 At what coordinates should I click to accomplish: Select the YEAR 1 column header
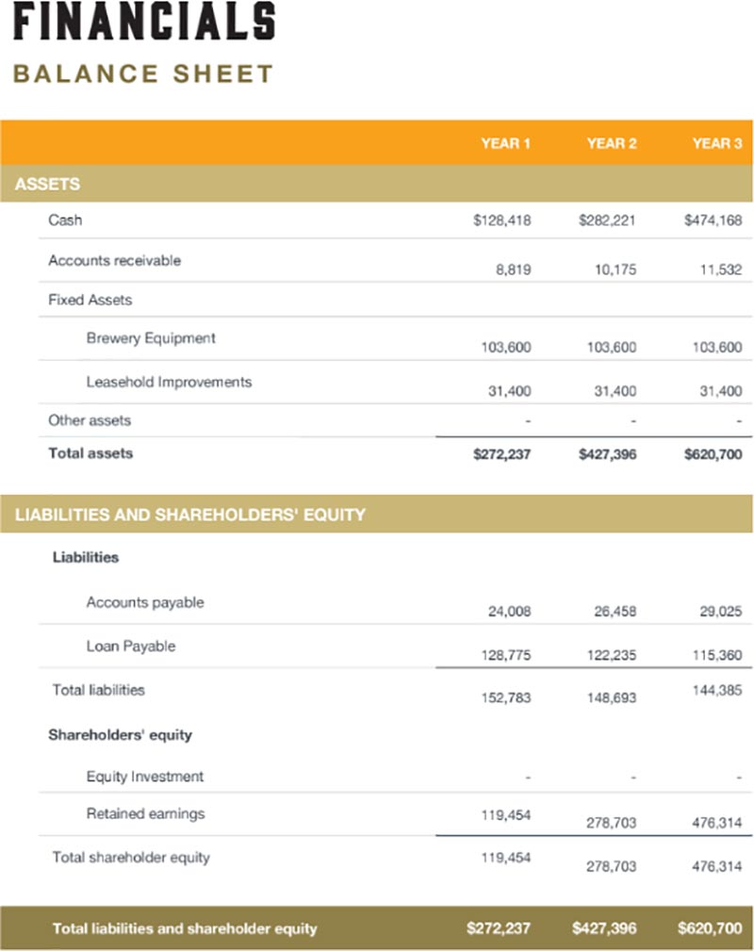click(x=506, y=144)
